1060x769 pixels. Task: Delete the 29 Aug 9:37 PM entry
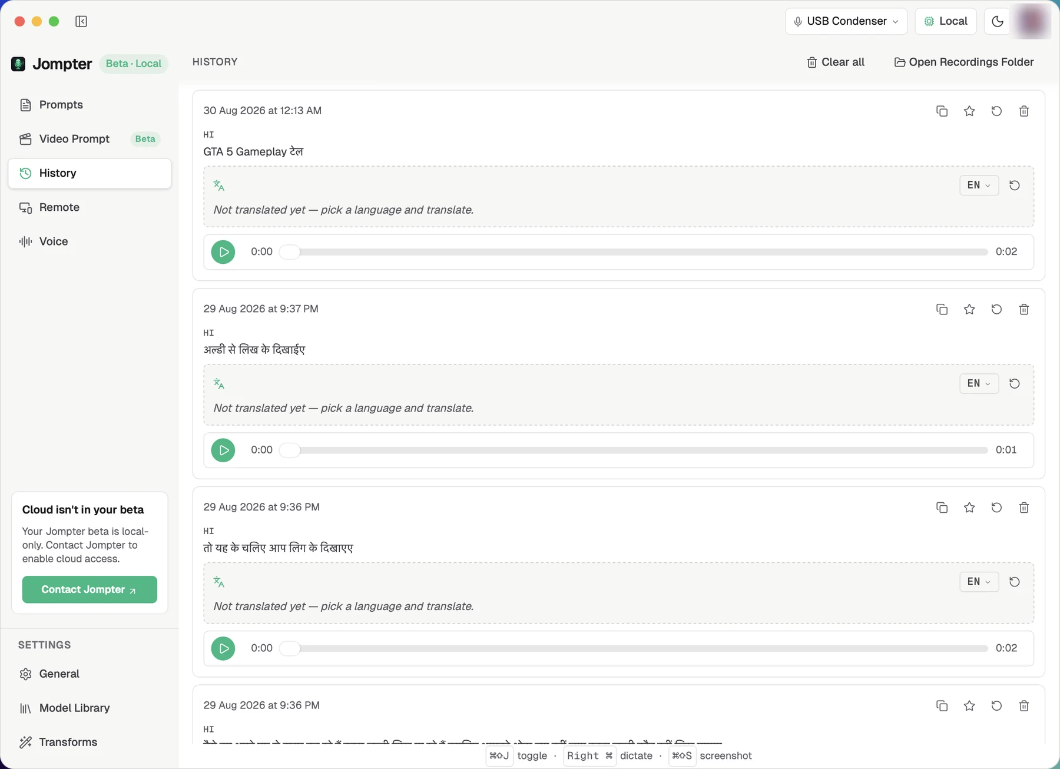pyautogui.click(x=1024, y=310)
